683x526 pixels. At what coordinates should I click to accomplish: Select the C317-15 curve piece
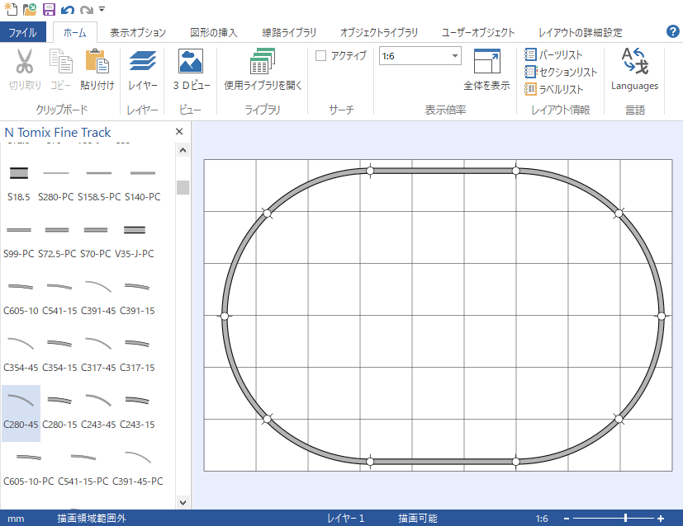pos(137,354)
